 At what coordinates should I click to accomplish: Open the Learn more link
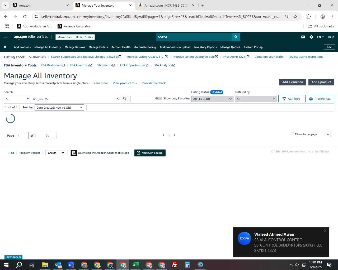(100, 83)
